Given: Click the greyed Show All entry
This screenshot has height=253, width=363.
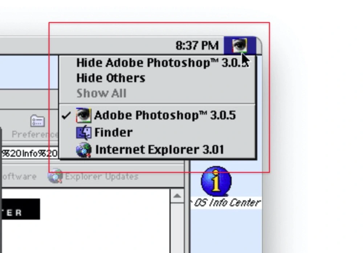Looking at the screenshot, I should (158, 93).
